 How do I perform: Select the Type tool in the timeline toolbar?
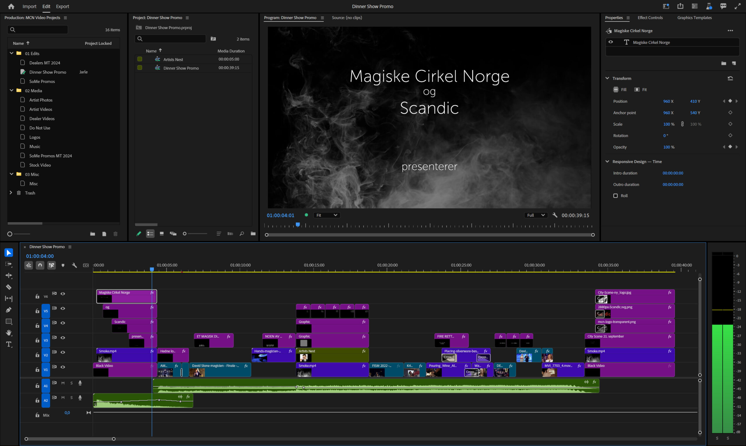coord(8,345)
